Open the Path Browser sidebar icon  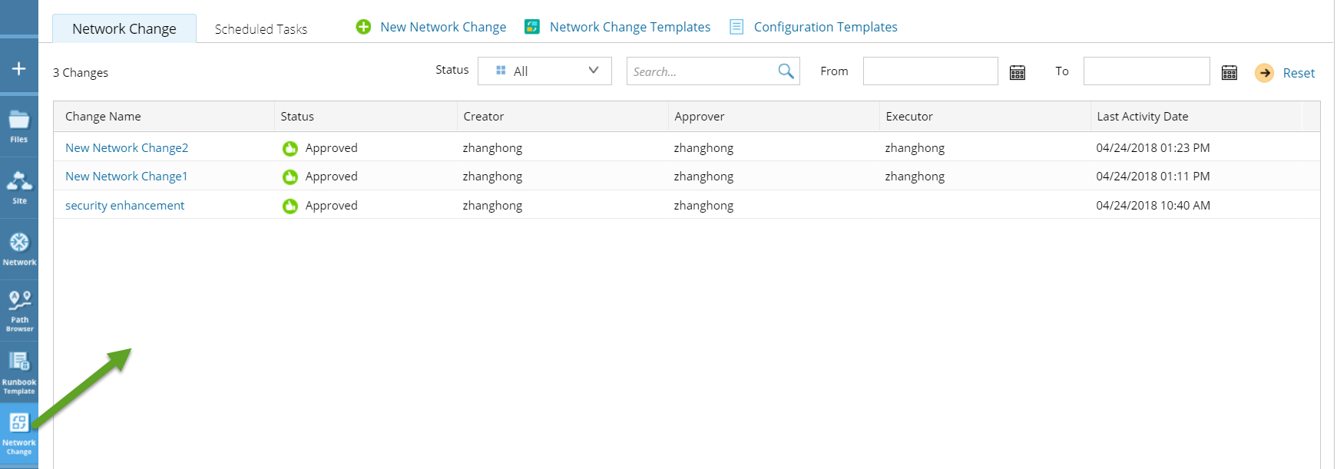click(19, 311)
